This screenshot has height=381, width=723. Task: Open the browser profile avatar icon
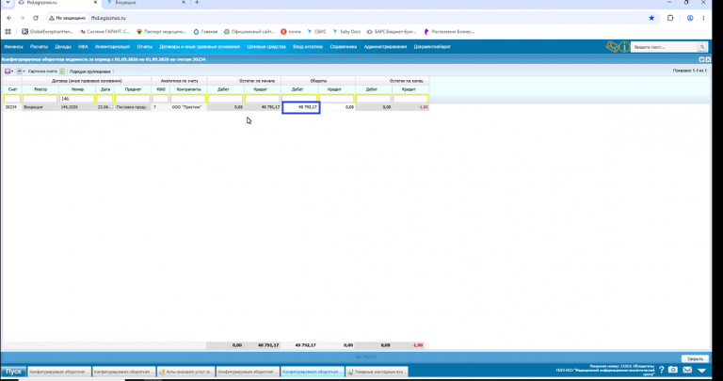point(690,18)
